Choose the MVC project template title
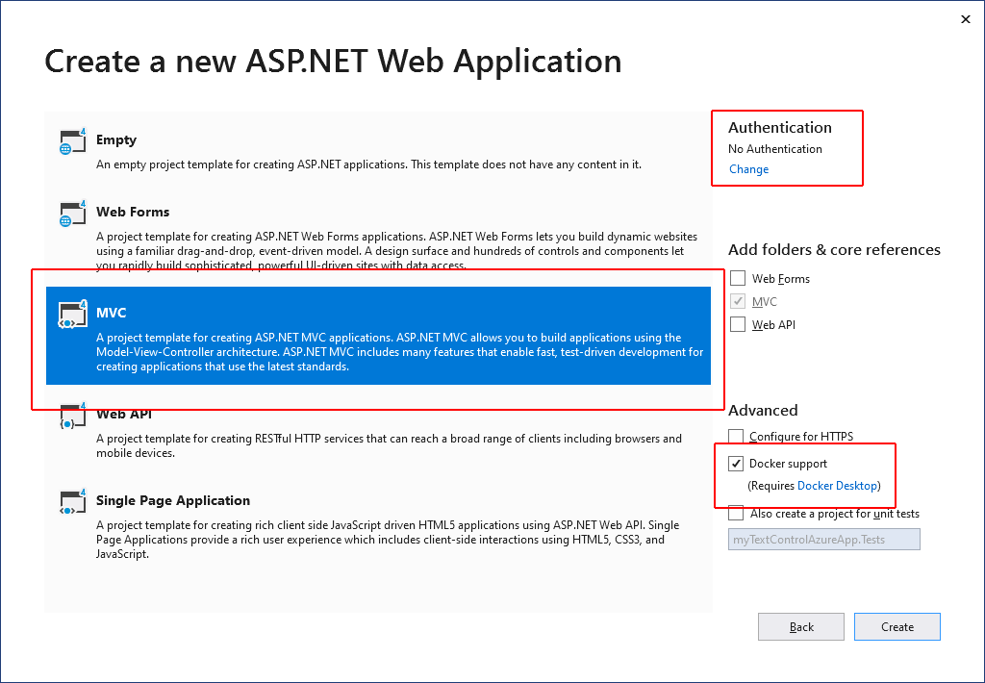Viewport: 985px width, 683px height. pos(112,313)
